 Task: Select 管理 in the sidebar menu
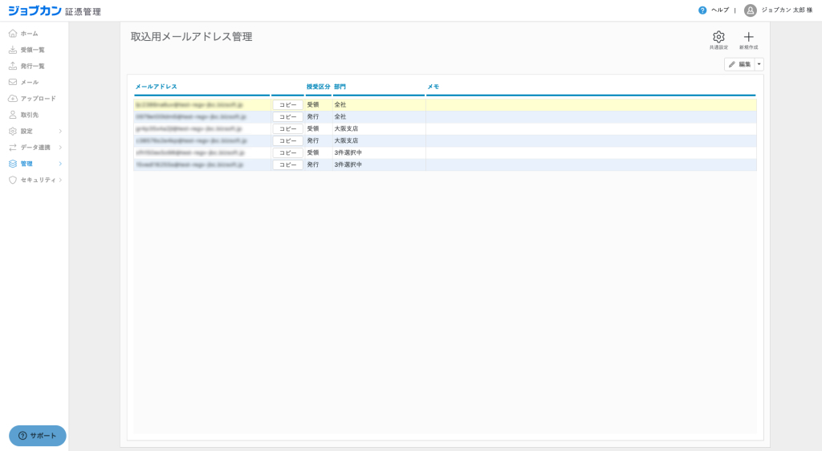26,164
